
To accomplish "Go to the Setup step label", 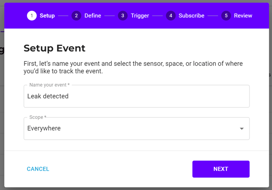I will [47, 15].
